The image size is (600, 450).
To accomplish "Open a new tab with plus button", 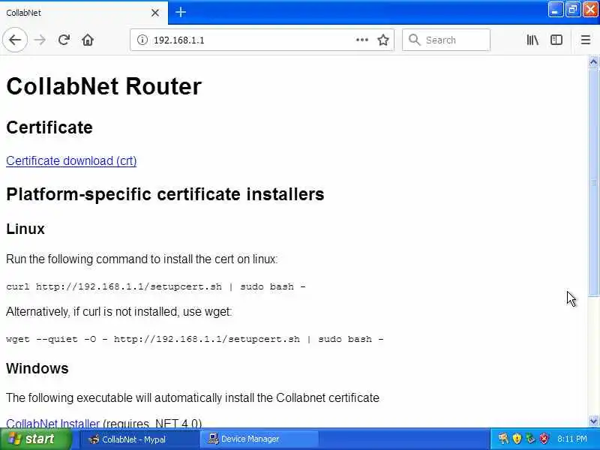I will click(x=181, y=12).
